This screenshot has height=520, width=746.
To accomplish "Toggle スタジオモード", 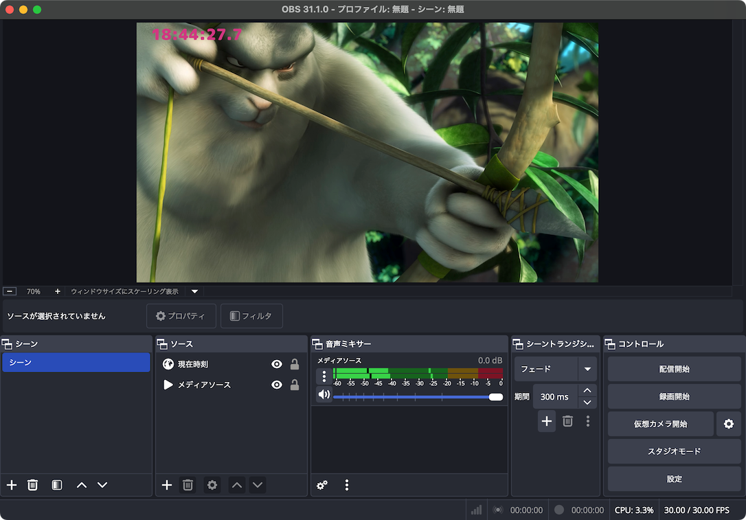I will (x=674, y=451).
